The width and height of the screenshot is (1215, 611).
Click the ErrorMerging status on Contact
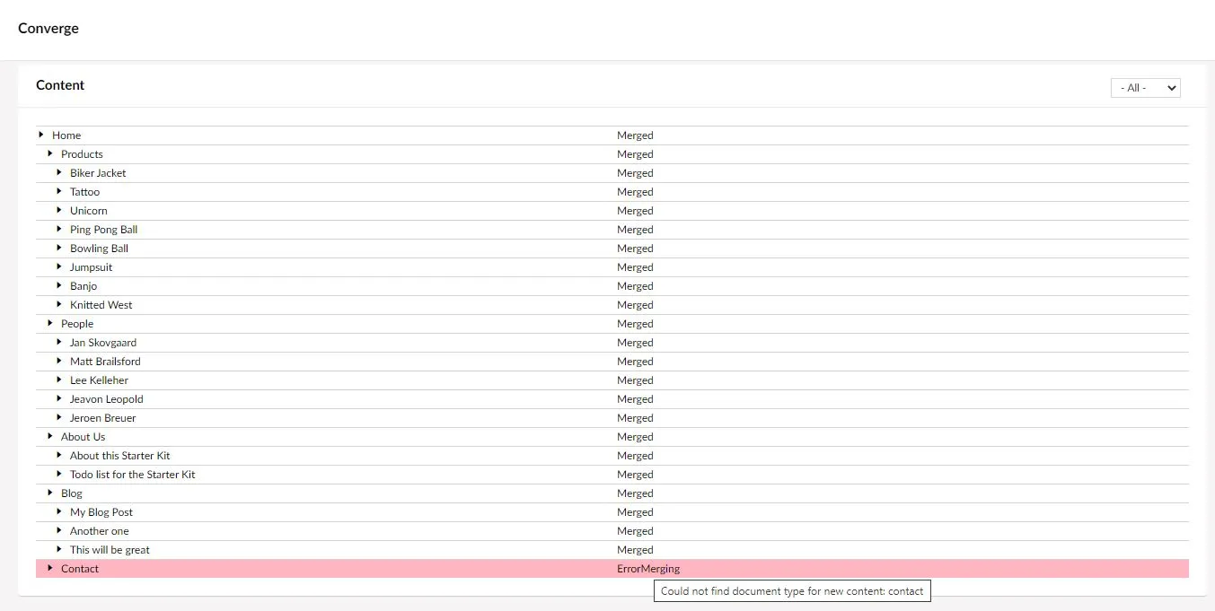(x=648, y=569)
